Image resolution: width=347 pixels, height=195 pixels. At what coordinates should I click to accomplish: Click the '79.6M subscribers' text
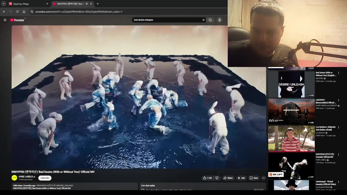25,180
